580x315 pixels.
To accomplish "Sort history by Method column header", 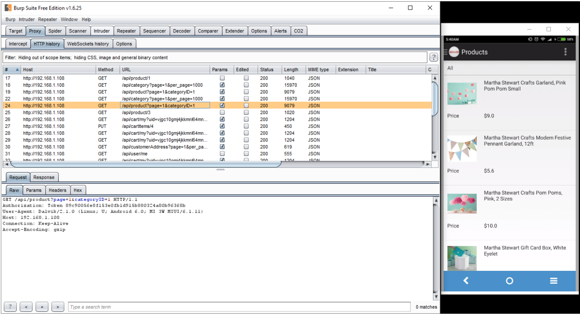I will point(108,70).
